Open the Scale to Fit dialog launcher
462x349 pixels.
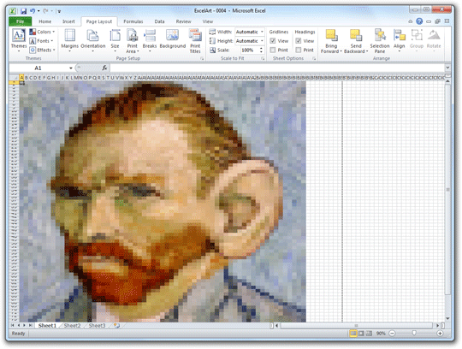click(263, 59)
